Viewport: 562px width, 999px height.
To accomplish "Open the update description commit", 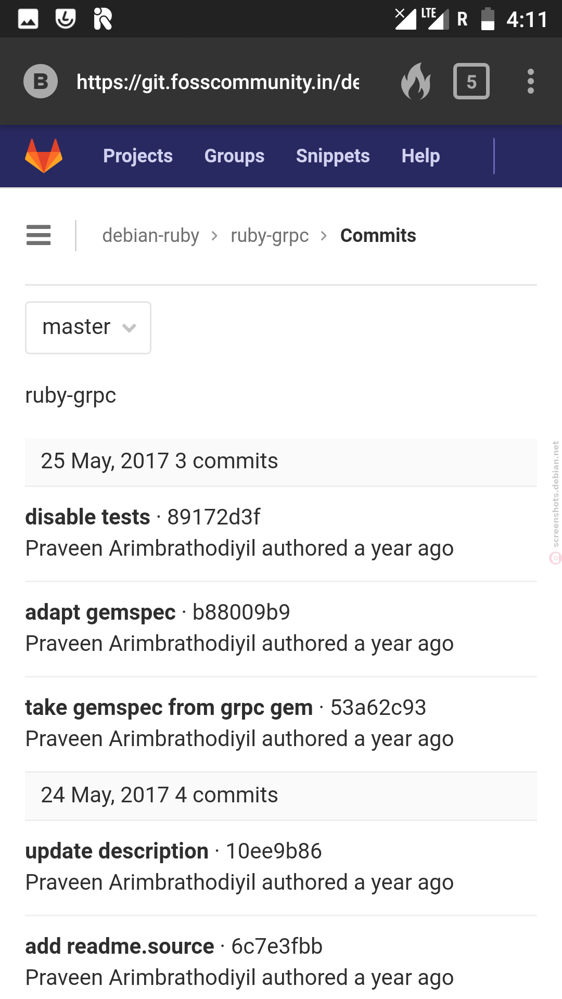I will [x=117, y=851].
